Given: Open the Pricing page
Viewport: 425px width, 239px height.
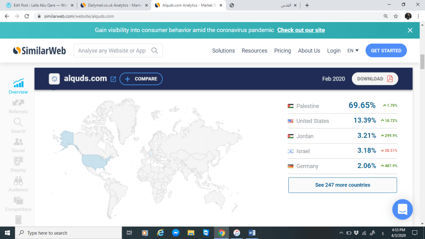Looking at the screenshot, I should 283,51.
